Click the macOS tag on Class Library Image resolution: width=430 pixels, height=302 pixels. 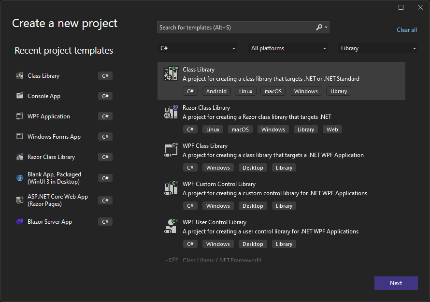pos(273,91)
